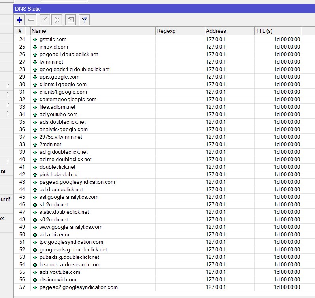
Task: Click the DNS Static window title bar
Action: (164, 9)
